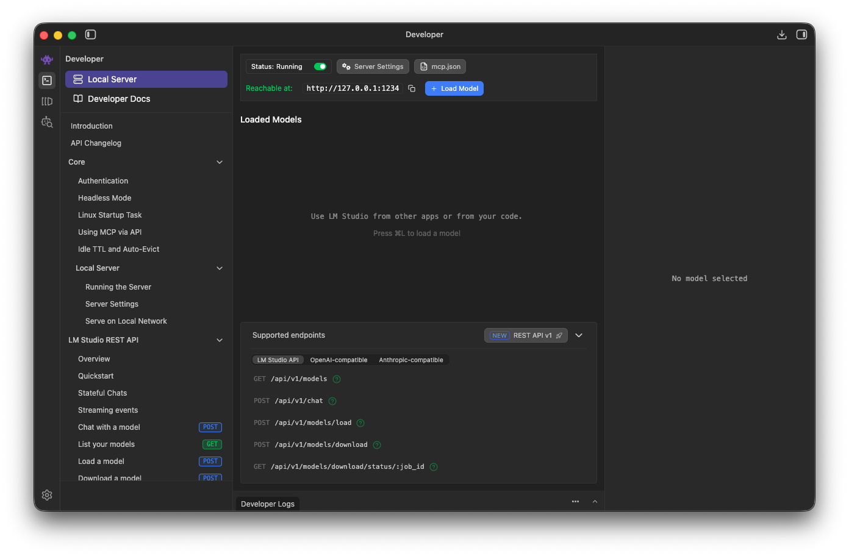Collapse the Supported endpoints panel
Screen dimensions: 849x556
tap(578, 335)
